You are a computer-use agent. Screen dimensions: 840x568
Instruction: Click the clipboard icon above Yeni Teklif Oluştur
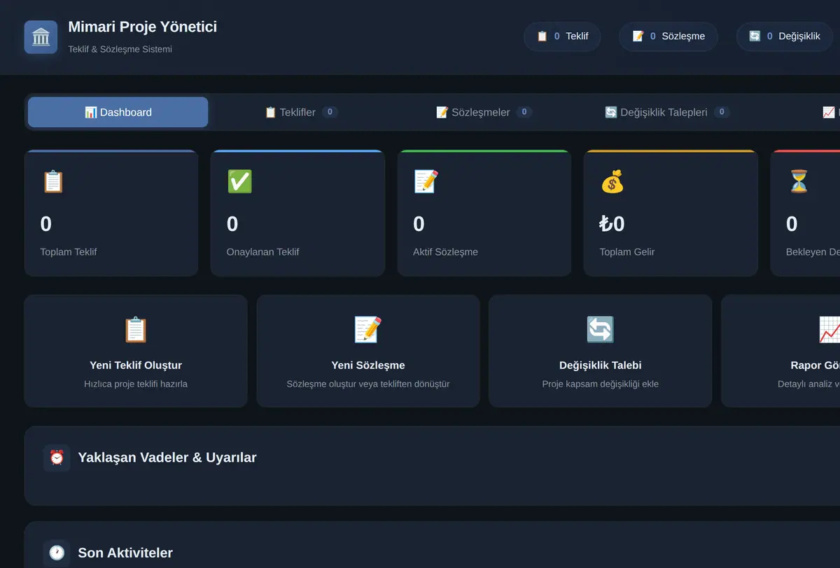tap(136, 329)
